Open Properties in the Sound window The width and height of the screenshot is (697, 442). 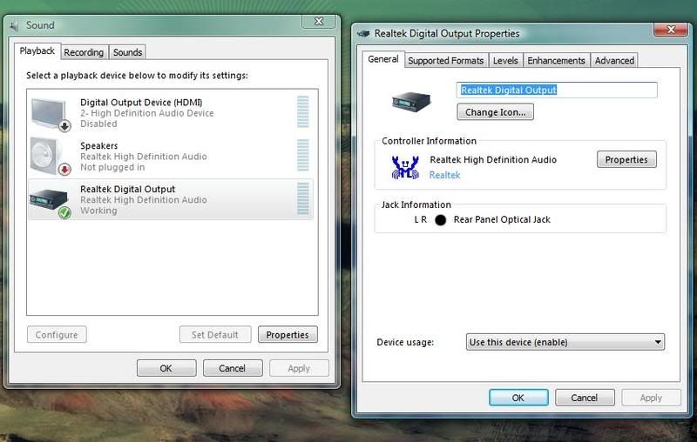288,335
